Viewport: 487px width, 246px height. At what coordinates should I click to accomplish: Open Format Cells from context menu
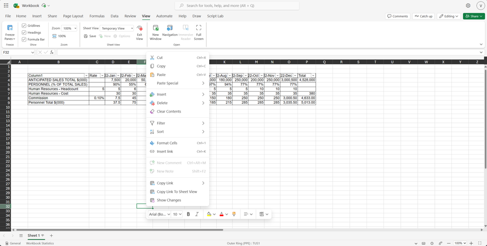(178, 143)
